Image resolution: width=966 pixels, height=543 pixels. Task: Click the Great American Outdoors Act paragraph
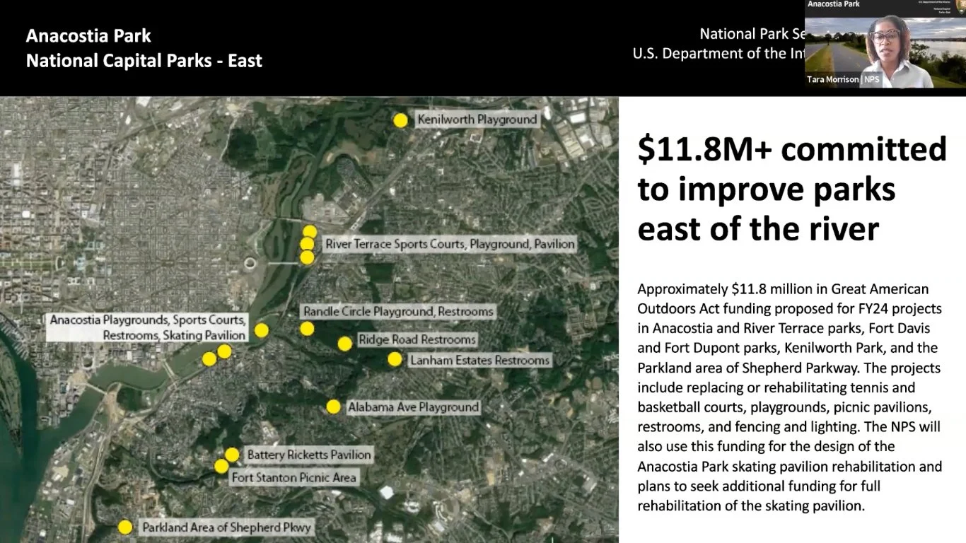pos(791,397)
